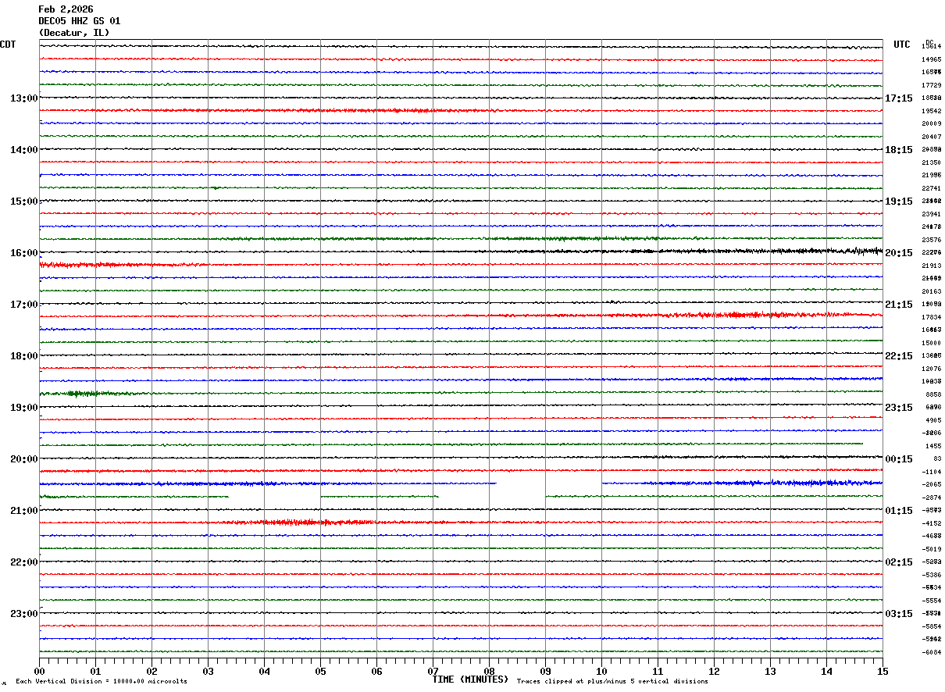
Task: Click the 13:00 CDT time label
Action: 24,98
